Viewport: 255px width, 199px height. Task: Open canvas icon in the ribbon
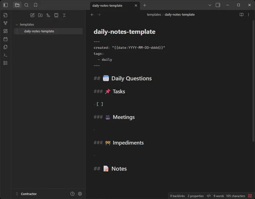pos(5,31)
